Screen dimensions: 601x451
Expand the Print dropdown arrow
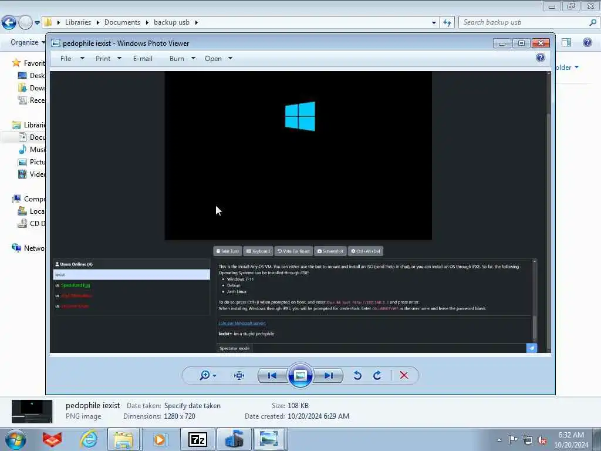click(x=119, y=59)
